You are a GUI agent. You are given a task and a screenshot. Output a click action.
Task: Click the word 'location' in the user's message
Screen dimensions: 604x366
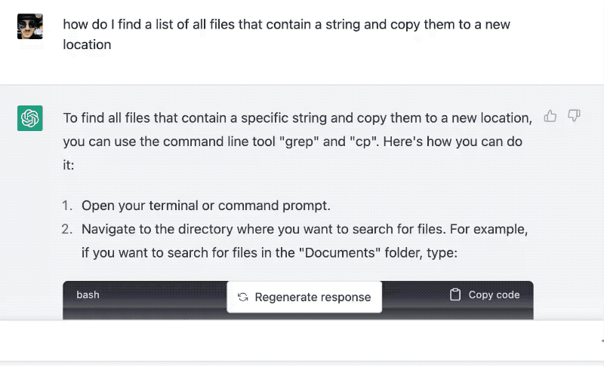pos(87,44)
